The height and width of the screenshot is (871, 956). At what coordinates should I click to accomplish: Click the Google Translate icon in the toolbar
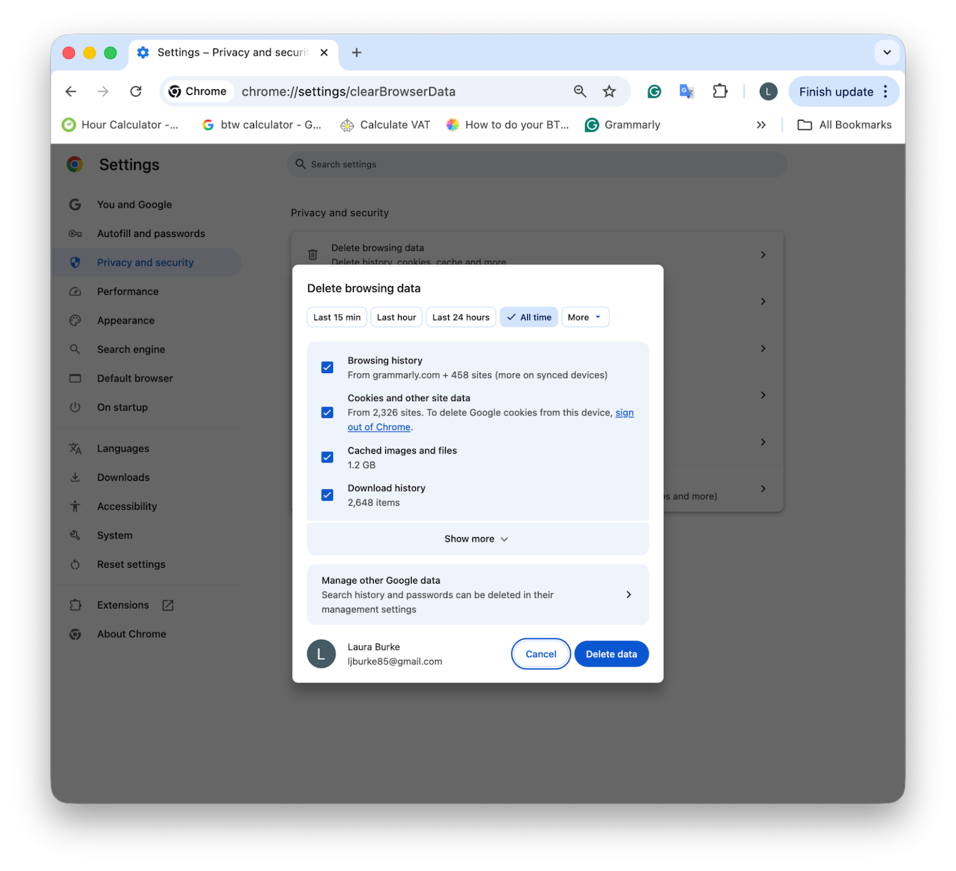tap(686, 91)
